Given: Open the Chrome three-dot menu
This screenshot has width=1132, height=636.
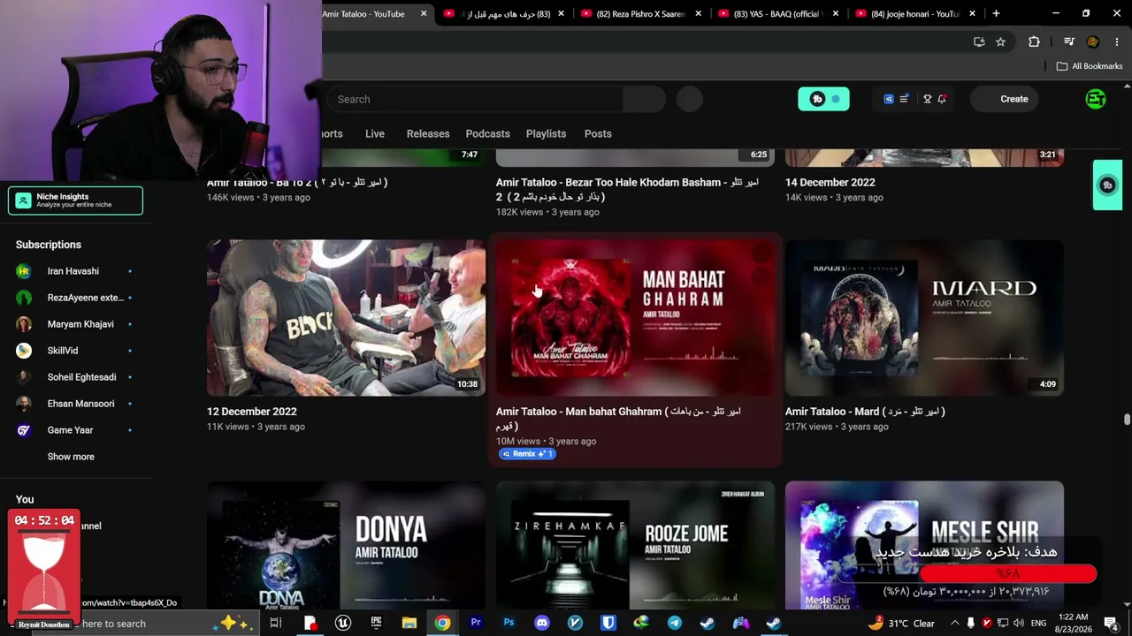Looking at the screenshot, I should pos(1117,42).
